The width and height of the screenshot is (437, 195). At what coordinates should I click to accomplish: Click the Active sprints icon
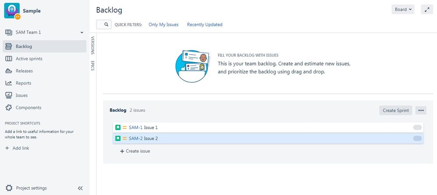[9, 59]
